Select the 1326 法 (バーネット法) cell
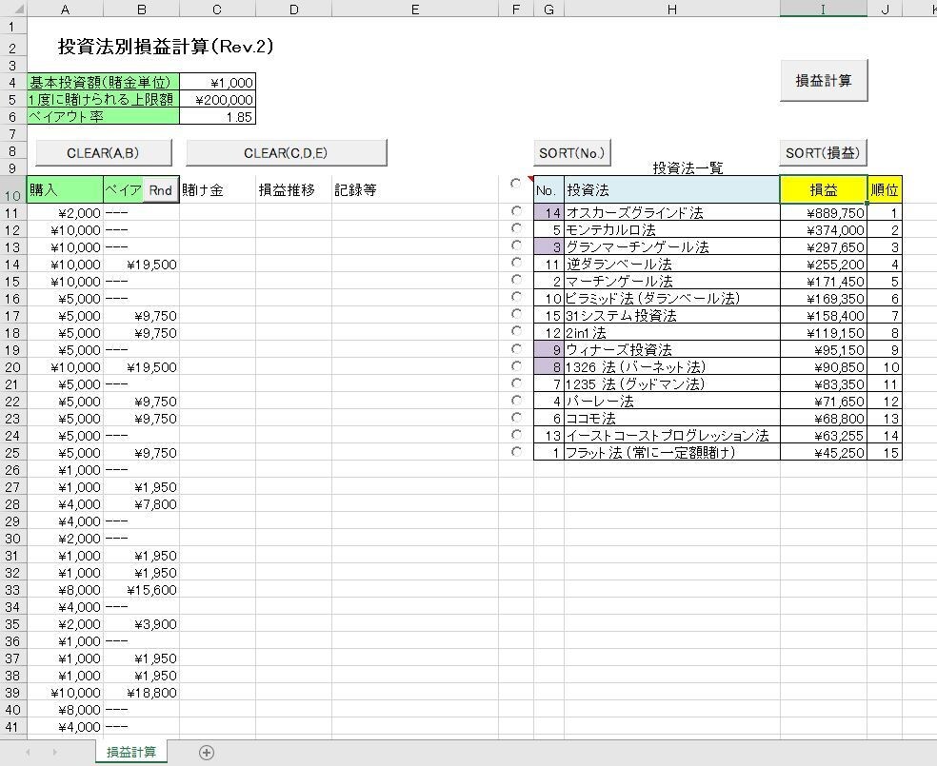 (x=671, y=366)
